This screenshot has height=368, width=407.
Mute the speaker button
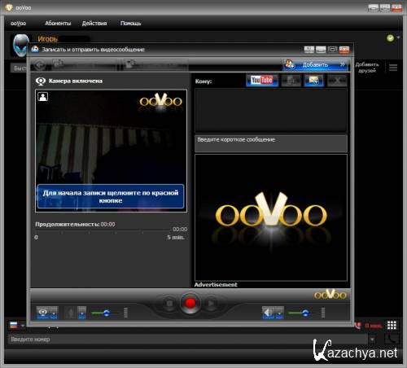click(x=269, y=313)
